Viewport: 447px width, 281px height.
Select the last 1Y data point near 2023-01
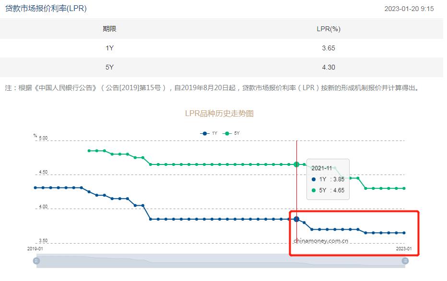tap(404, 233)
